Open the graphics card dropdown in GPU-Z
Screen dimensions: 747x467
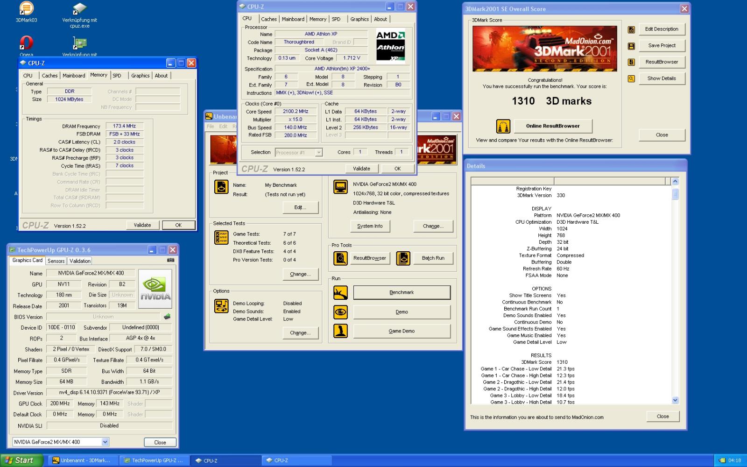105,442
